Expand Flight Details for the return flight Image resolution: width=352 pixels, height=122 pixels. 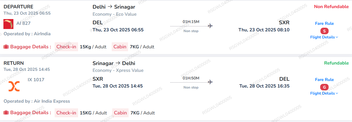tap(324, 93)
